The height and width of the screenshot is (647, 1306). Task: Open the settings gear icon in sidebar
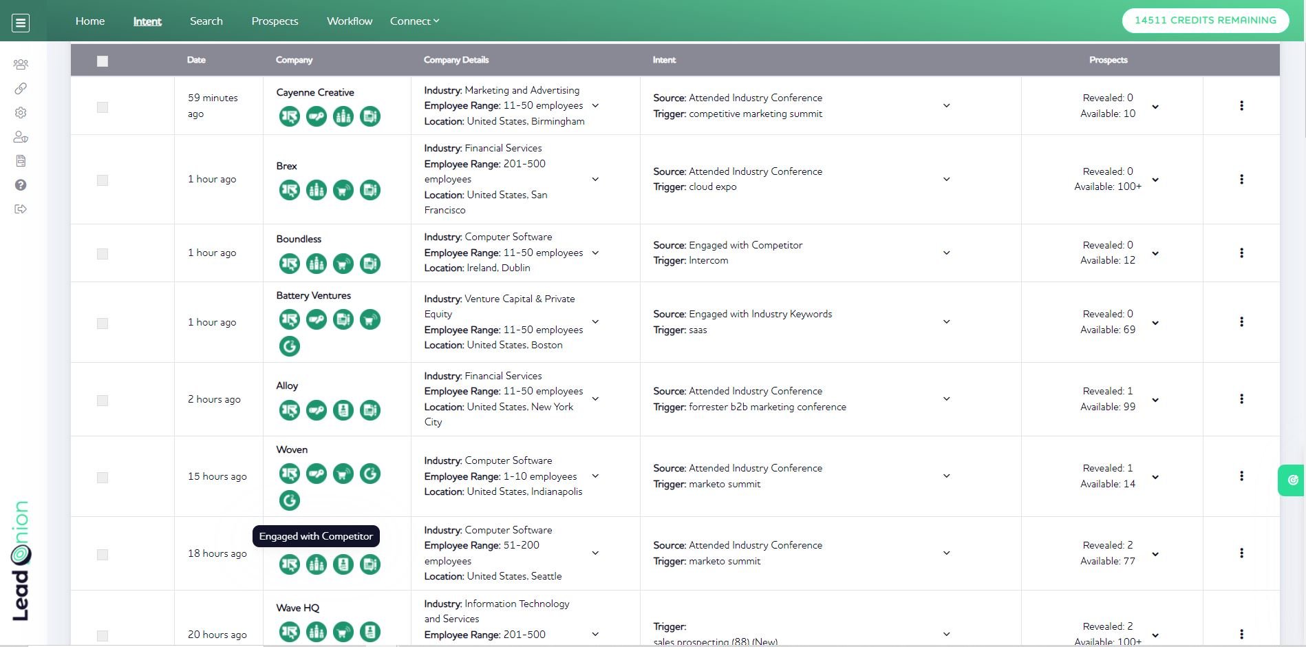(21, 113)
